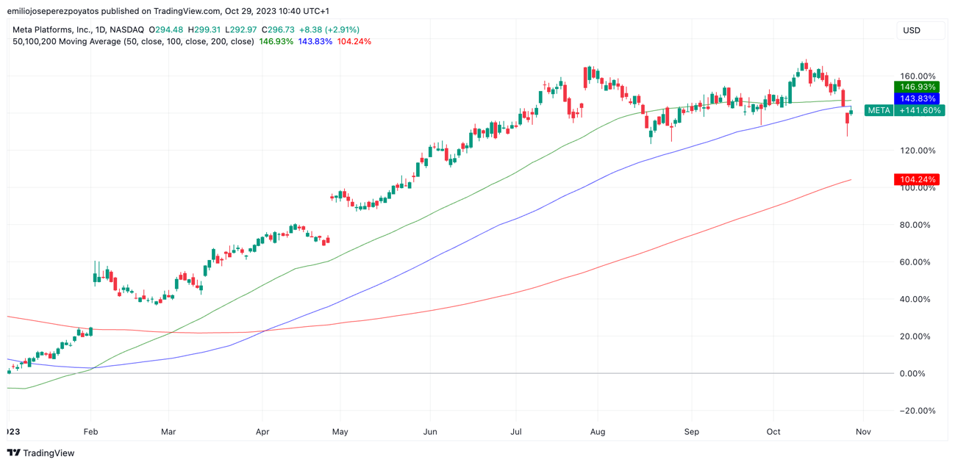Click the 50,100,200 Moving Average legend
Viewport: 955px width, 465px height.
pyautogui.click(x=133, y=42)
